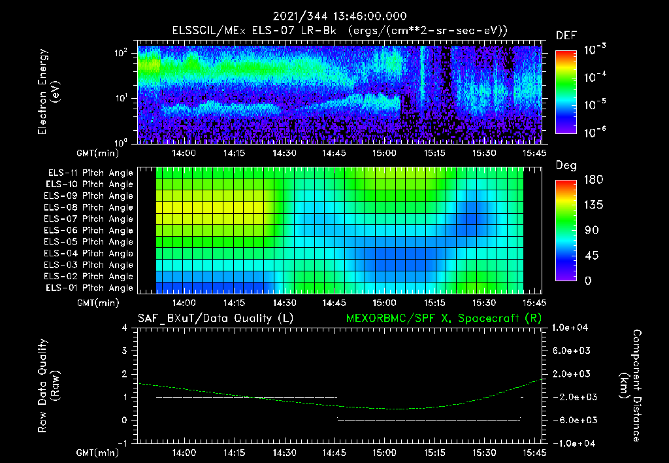Click the Deg pitch angle color bar

pos(566,230)
